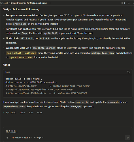
Task: Click the 'command=' inline code
Action: pyautogui.click(x=113, y=102)
